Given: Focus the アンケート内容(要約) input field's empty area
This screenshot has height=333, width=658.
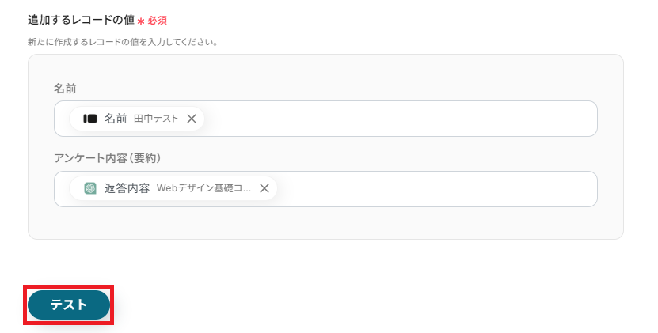Looking at the screenshot, I should pos(435,189).
